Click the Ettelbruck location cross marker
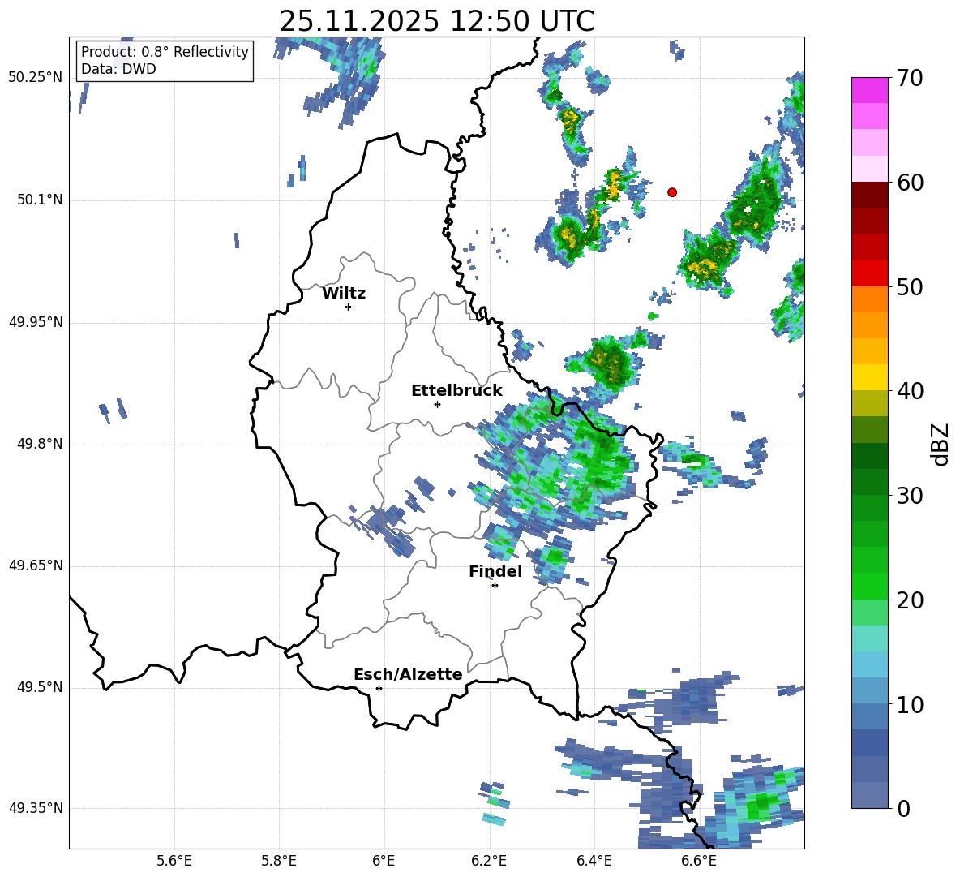Viewport: 960px width, 877px height. click(437, 404)
